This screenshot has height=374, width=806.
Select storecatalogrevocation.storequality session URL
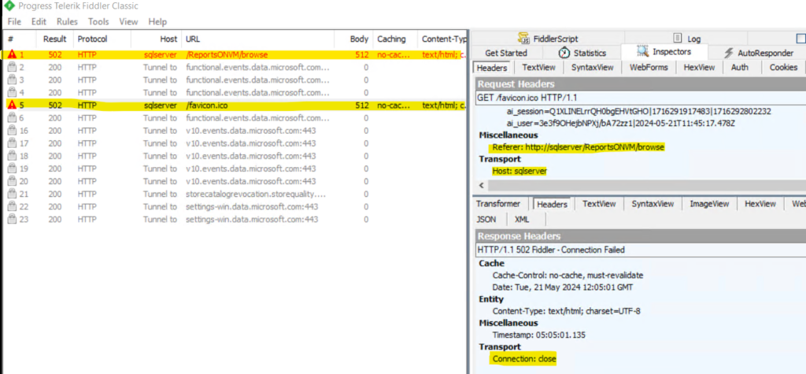coord(256,194)
